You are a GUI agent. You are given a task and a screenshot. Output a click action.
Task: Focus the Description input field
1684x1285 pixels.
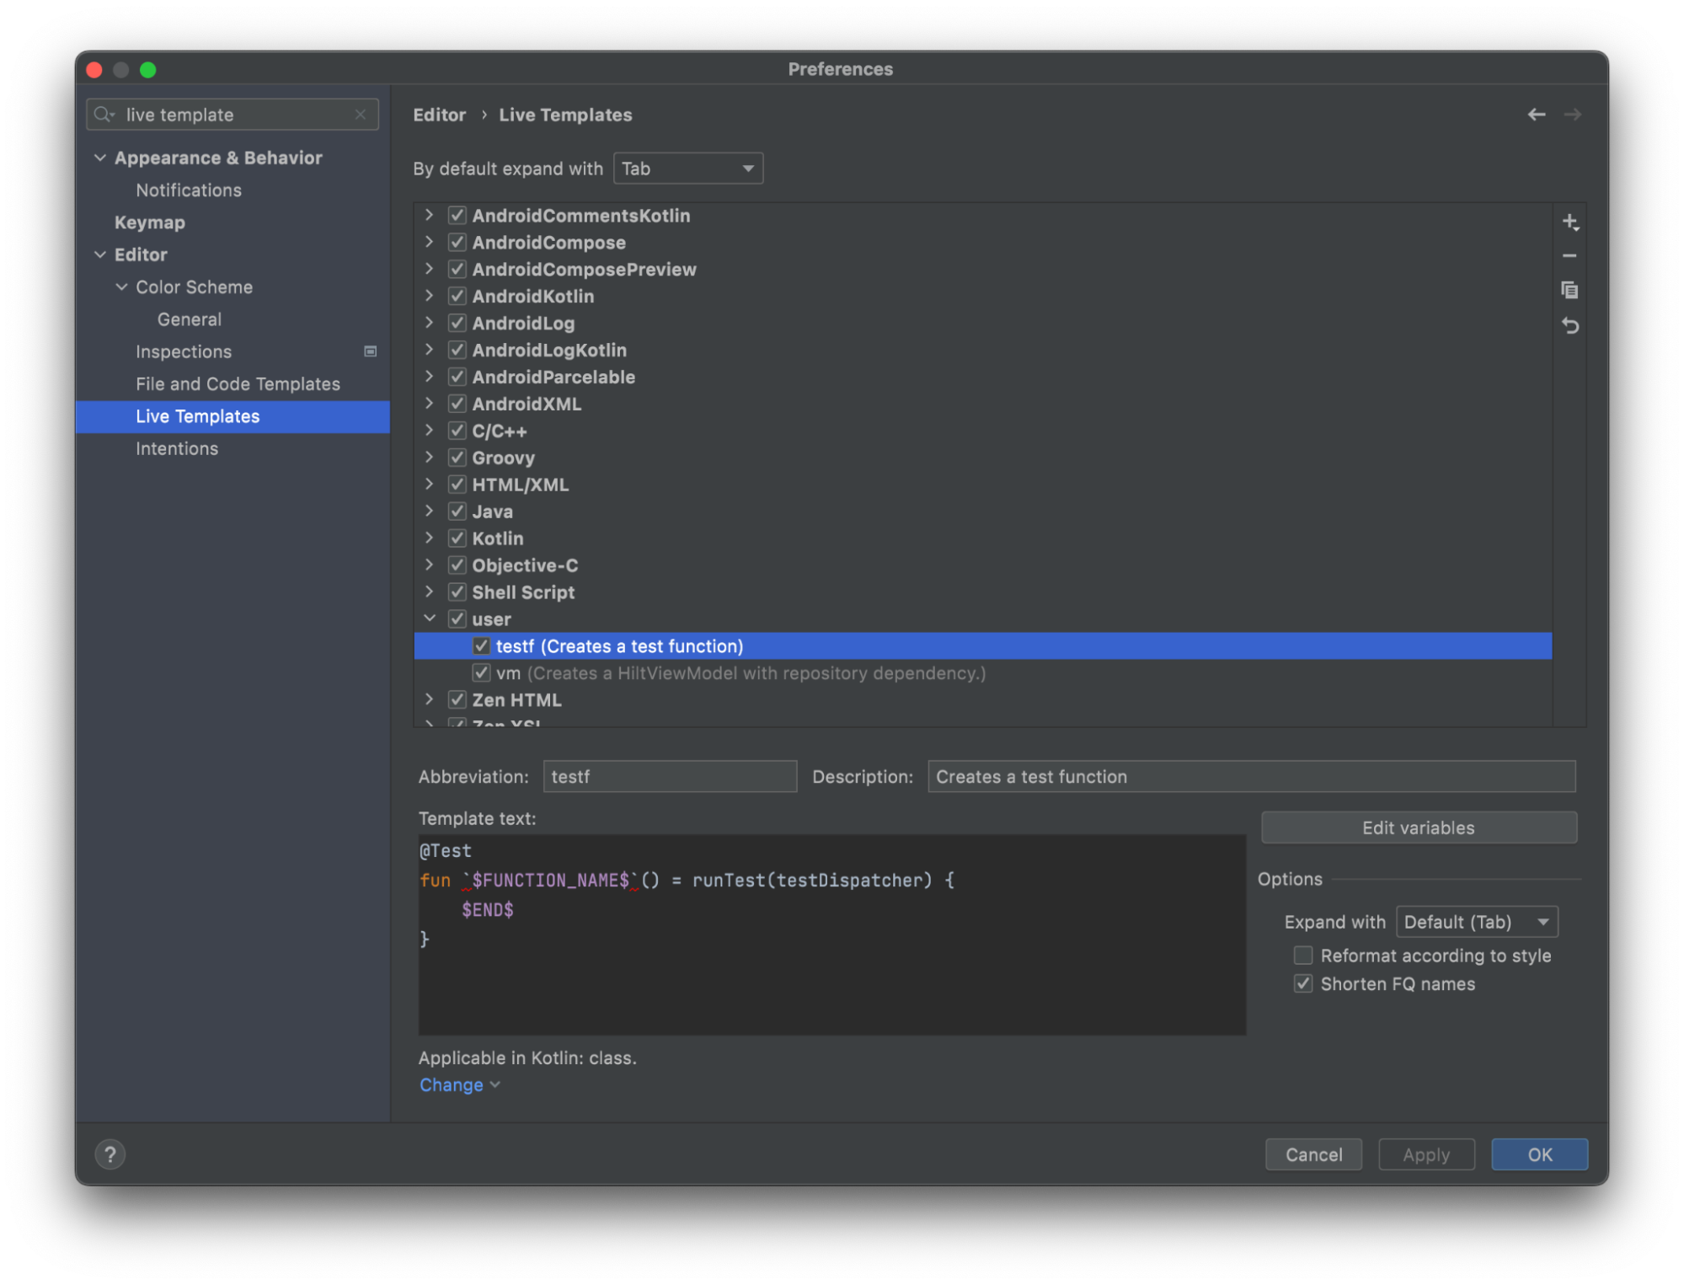click(x=1251, y=777)
